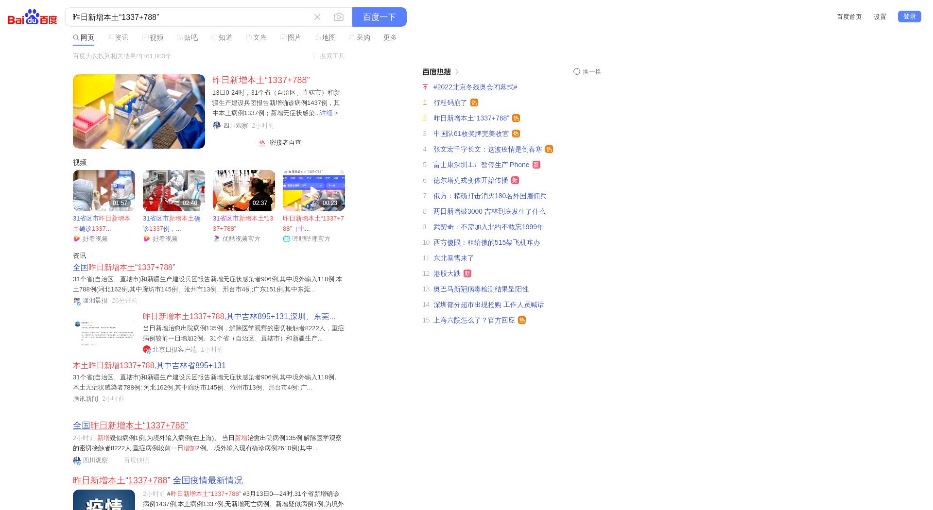Open video title 31省区市昨日新增本土确诊1337...
This screenshot has height=510, width=933.
click(102, 223)
